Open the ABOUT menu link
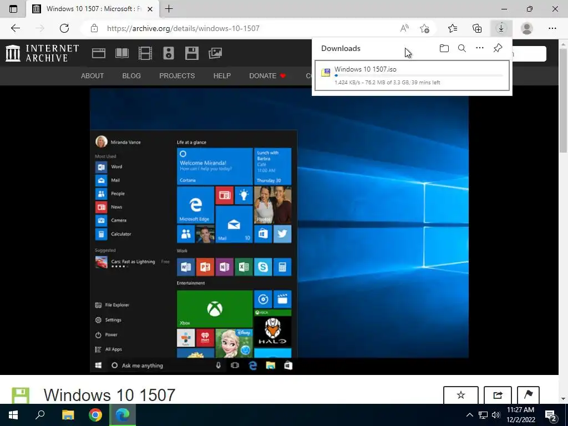 click(93, 75)
